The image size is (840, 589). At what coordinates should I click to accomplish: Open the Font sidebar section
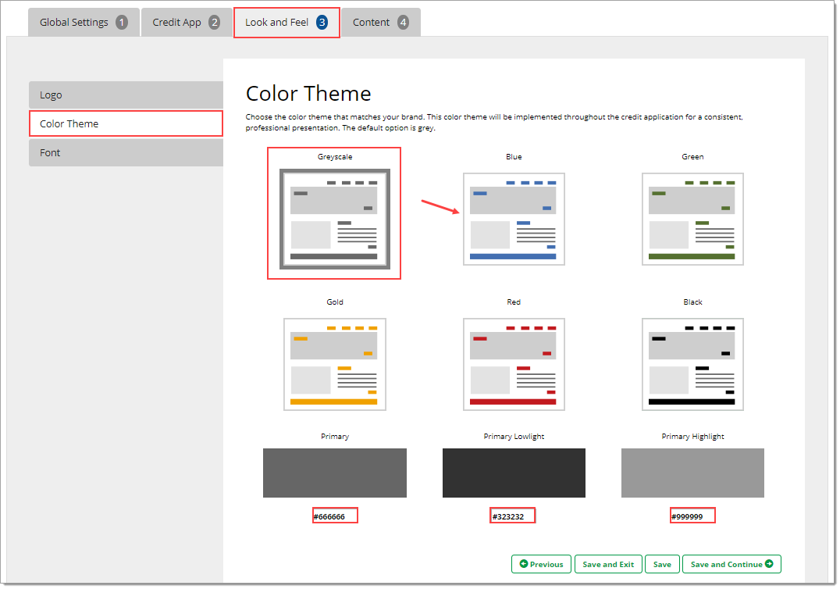point(126,153)
